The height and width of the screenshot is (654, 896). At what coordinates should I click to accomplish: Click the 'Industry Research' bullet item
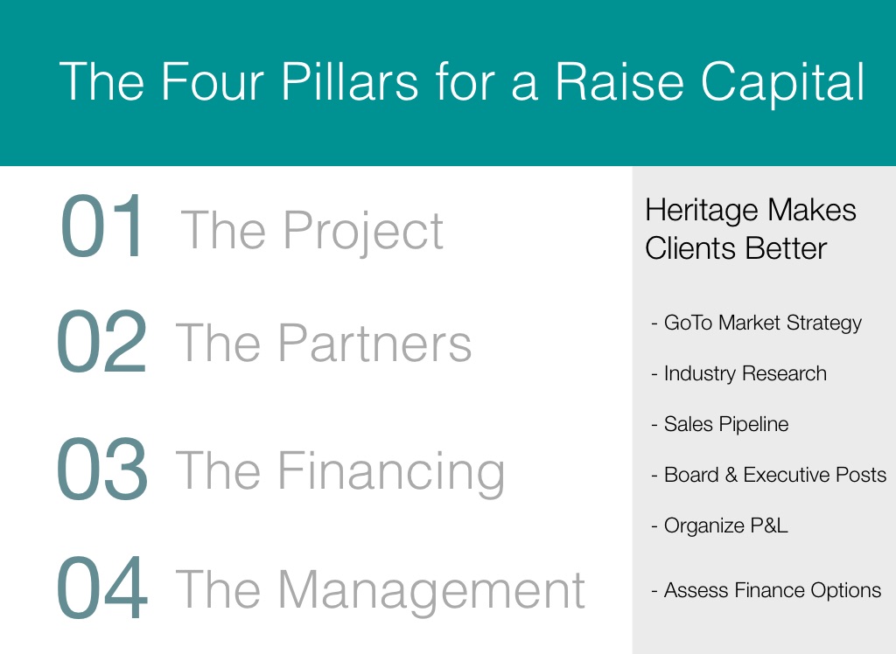tap(739, 374)
